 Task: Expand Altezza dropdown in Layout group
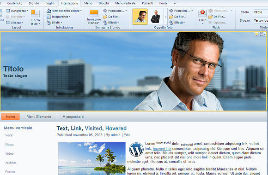tap(14, 23)
